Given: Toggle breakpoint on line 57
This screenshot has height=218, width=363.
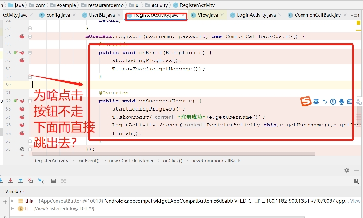Looking at the screenshot, I should coord(22,60).
